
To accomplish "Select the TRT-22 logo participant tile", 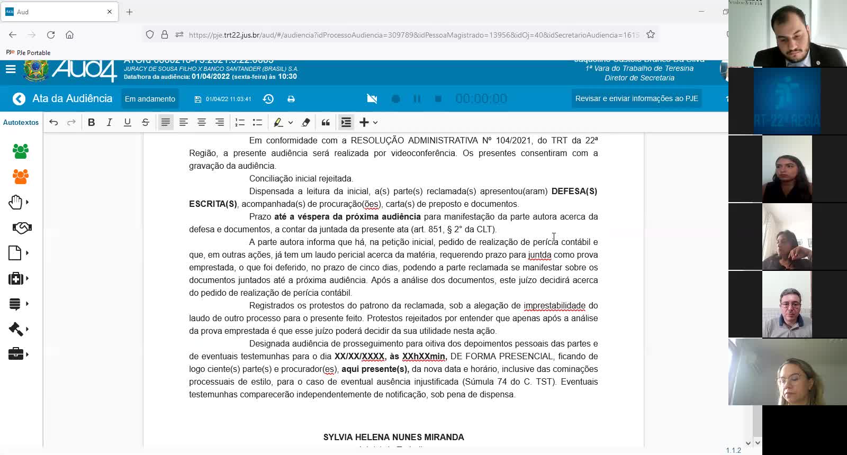I will click(x=788, y=101).
